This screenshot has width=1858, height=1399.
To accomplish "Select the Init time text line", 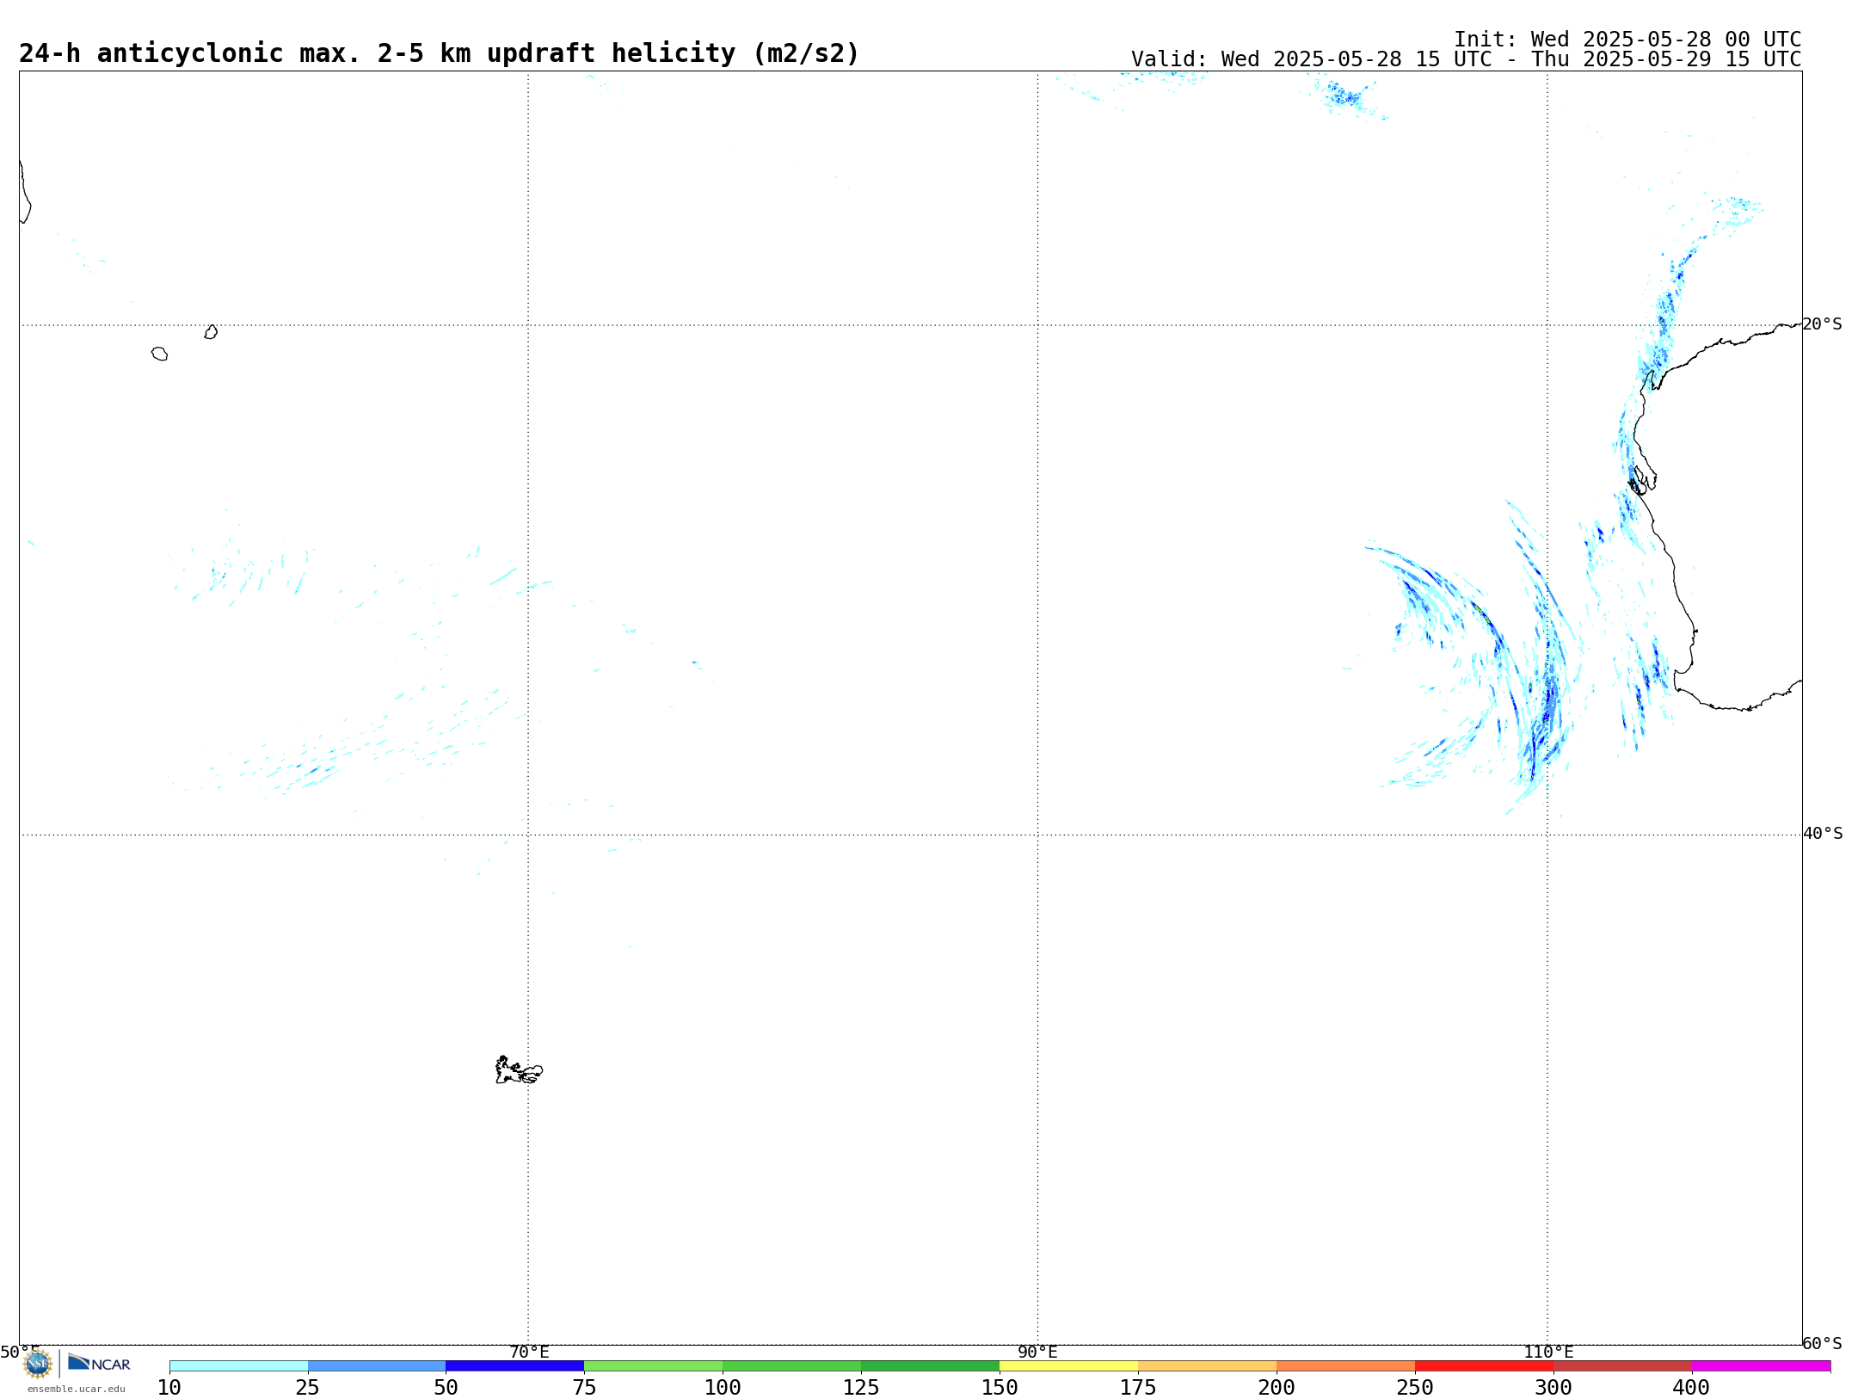I will pos(1627,40).
